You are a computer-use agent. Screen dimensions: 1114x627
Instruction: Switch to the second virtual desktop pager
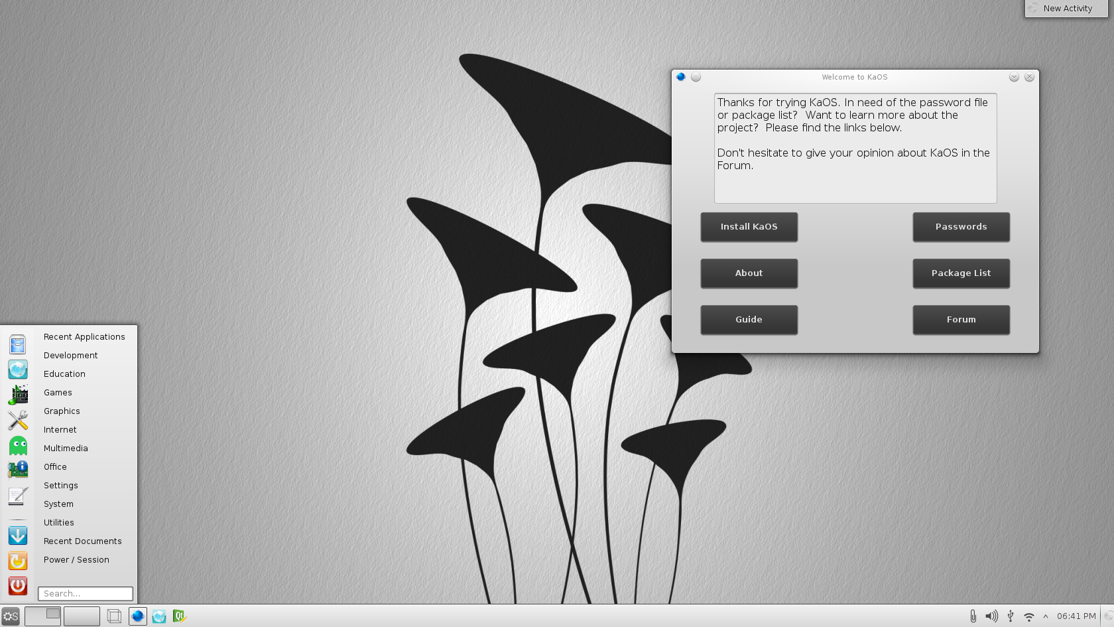click(82, 616)
